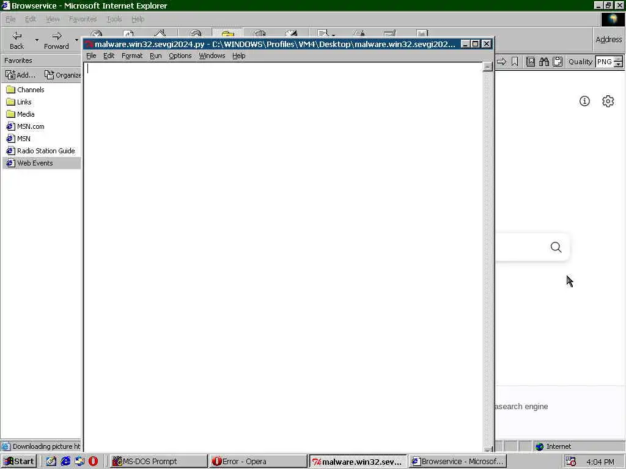Click the Forward navigation button

56,40
